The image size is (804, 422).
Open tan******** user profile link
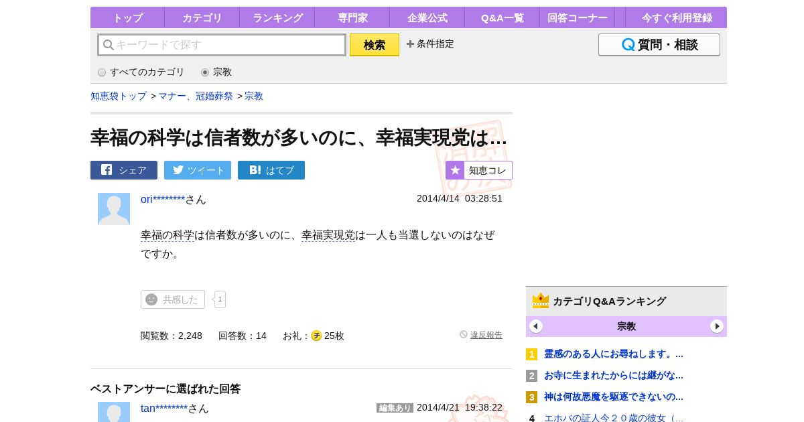tap(164, 409)
